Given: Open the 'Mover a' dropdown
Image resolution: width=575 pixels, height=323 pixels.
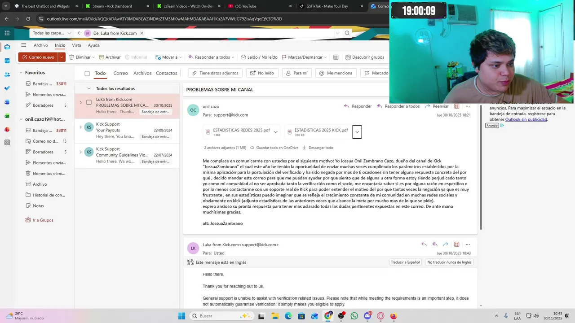Looking at the screenshot, I should tap(168, 57).
